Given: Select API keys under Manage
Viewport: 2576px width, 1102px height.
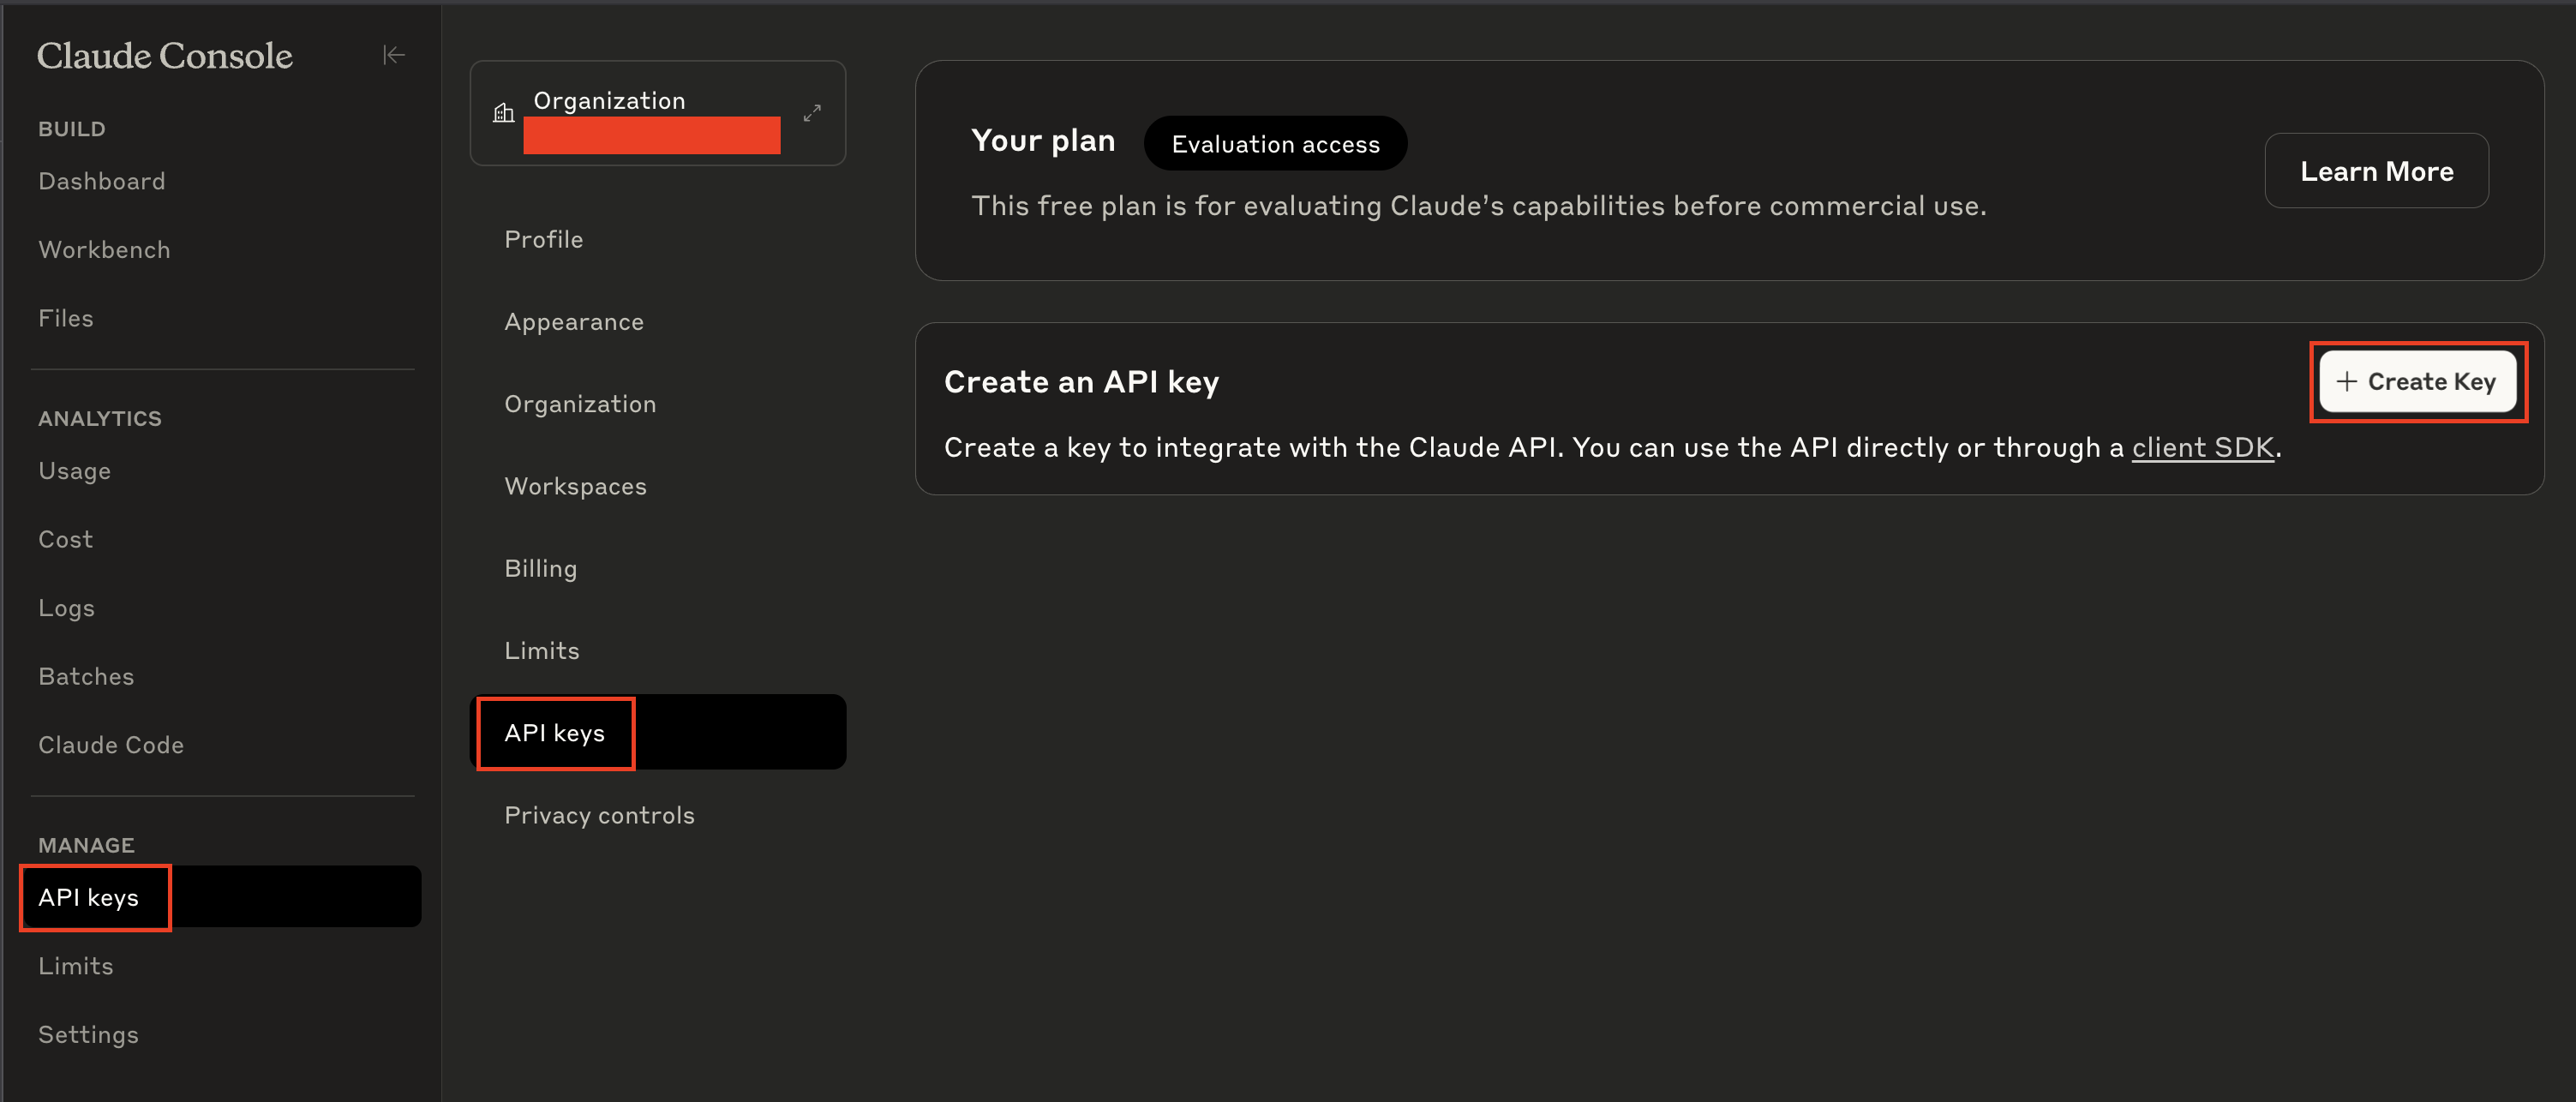Looking at the screenshot, I should click(220, 897).
